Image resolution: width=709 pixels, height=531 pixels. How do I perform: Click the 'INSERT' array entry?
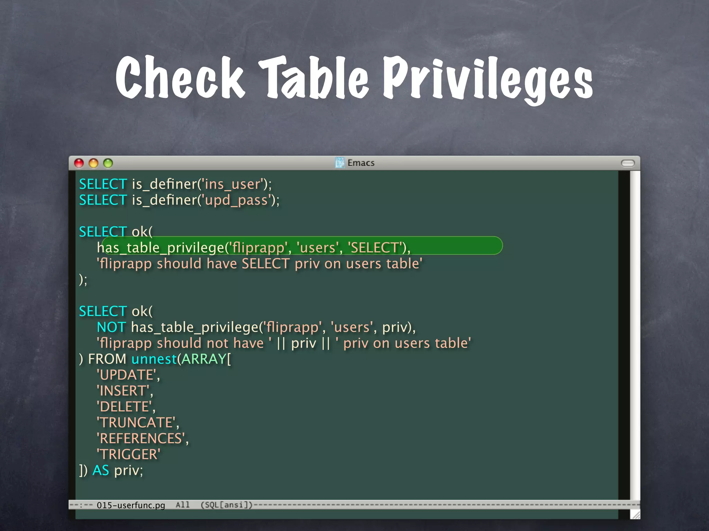pyautogui.click(x=125, y=391)
